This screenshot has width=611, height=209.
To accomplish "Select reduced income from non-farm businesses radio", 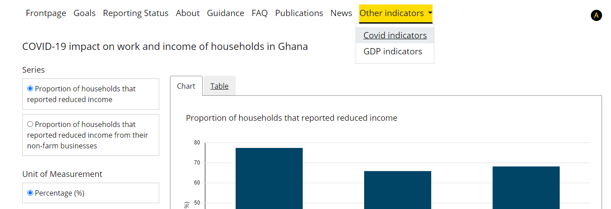I will point(30,124).
